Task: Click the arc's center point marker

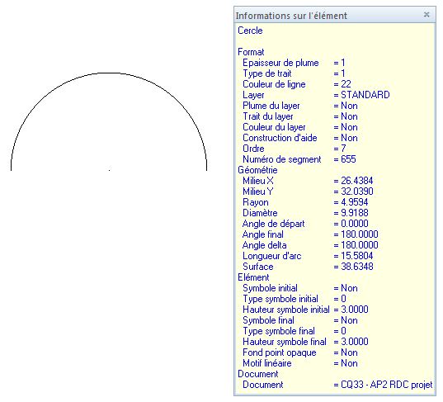Action: [x=110, y=170]
